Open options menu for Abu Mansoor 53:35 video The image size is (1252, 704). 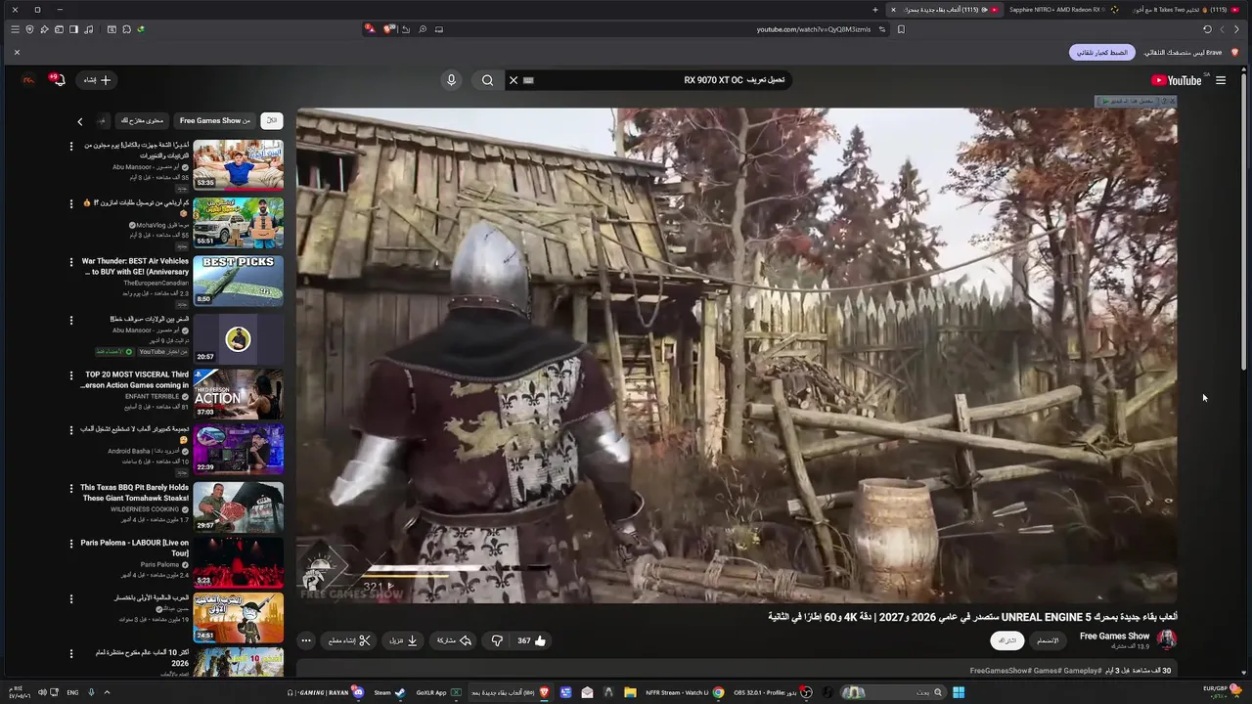click(70, 147)
